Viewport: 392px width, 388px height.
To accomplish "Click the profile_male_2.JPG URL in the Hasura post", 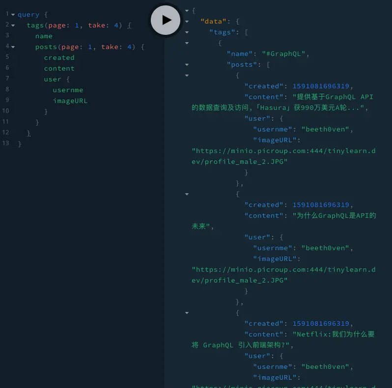I will (x=283, y=156).
